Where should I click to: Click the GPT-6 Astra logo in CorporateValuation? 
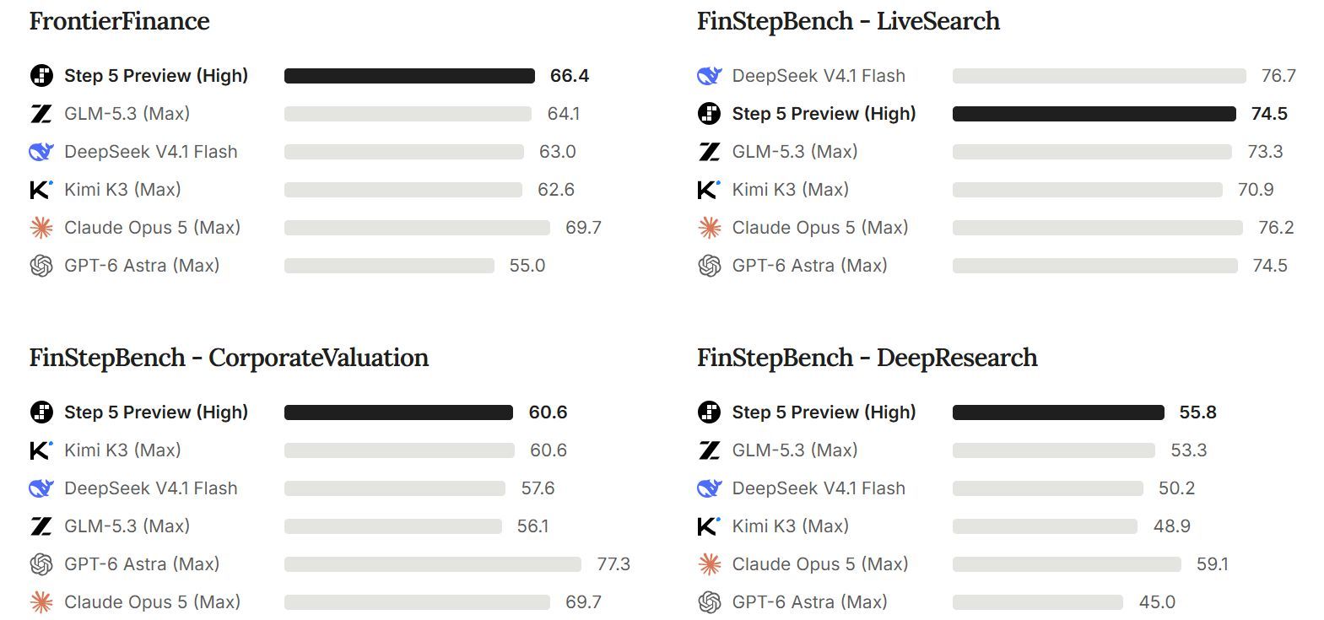click(x=41, y=564)
